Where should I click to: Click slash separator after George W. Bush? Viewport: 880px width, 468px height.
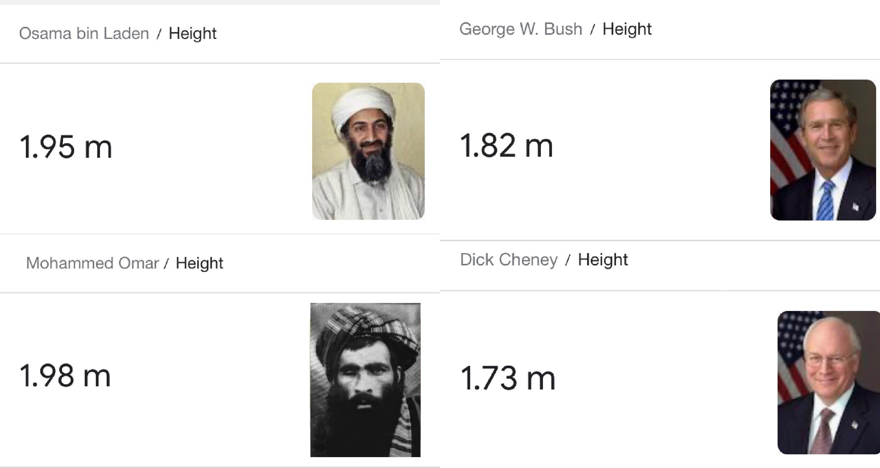coord(592,29)
